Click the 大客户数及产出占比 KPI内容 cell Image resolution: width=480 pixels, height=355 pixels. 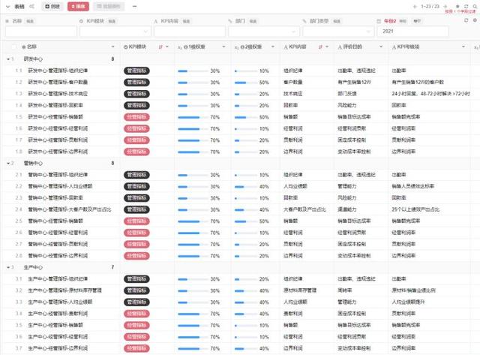pos(304,209)
